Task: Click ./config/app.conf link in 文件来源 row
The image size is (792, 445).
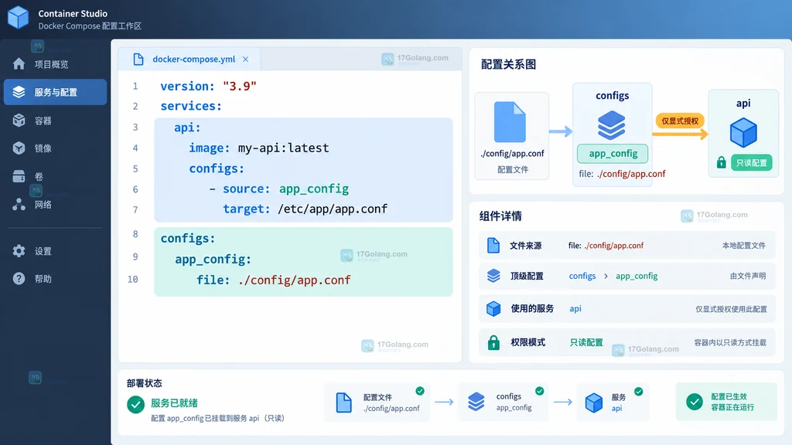Action: 613,245
